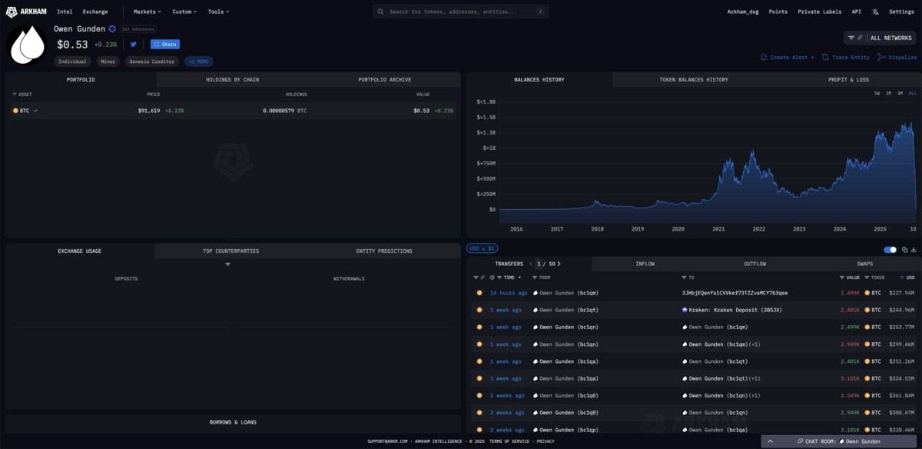
Task: Toggle the blue switch above transfers table
Action: (890, 250)
